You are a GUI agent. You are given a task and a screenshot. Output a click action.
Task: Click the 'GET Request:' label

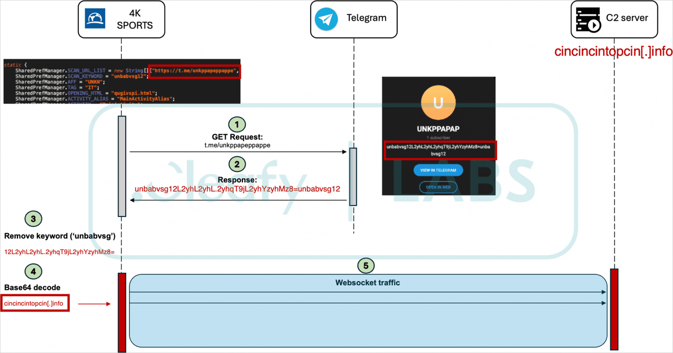237,137
